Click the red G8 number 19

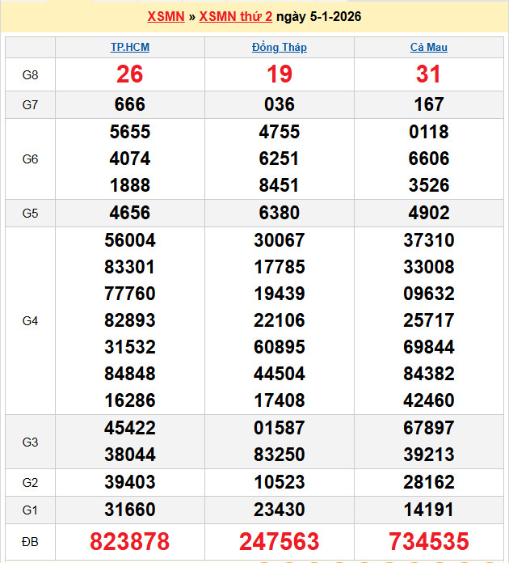click(279, 74)
